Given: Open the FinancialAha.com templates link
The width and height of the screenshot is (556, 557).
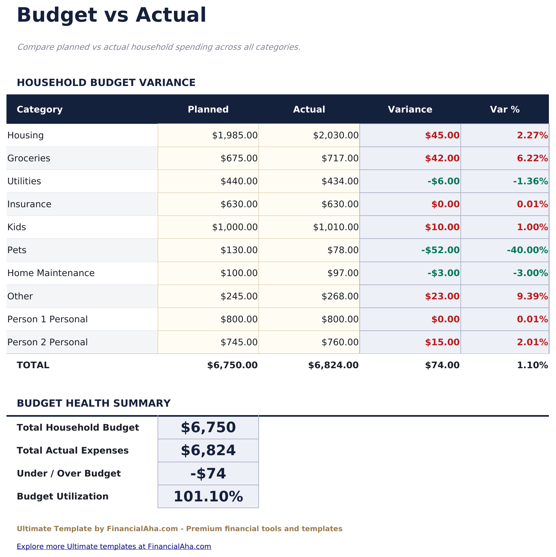Looking at the screenshot, I should 114,546.
